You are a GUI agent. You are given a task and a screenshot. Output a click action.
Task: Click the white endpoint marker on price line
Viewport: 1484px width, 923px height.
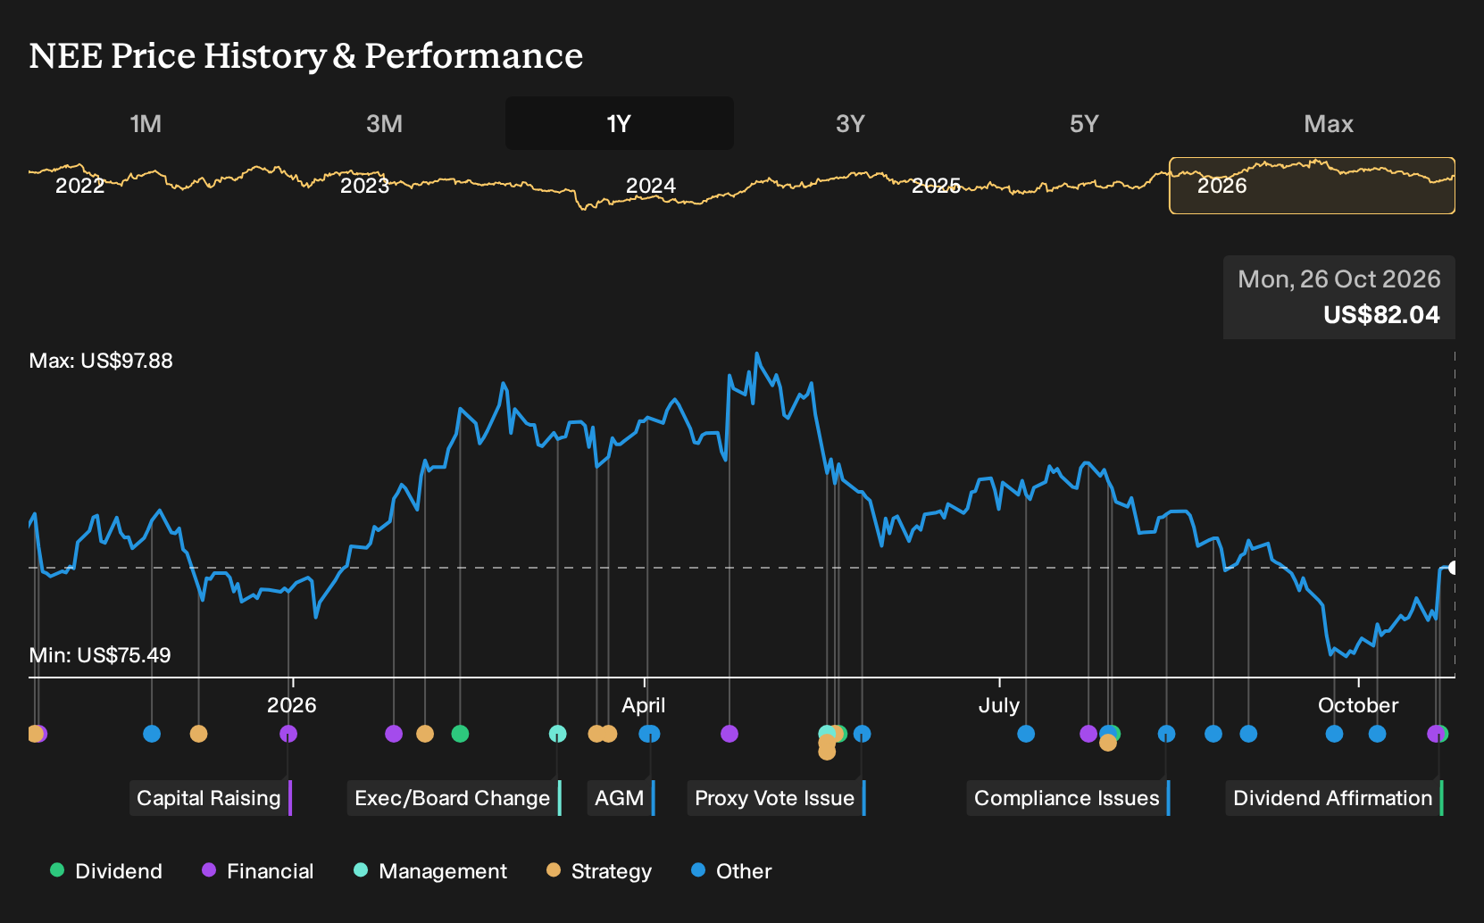click(x=1453, y=568)
